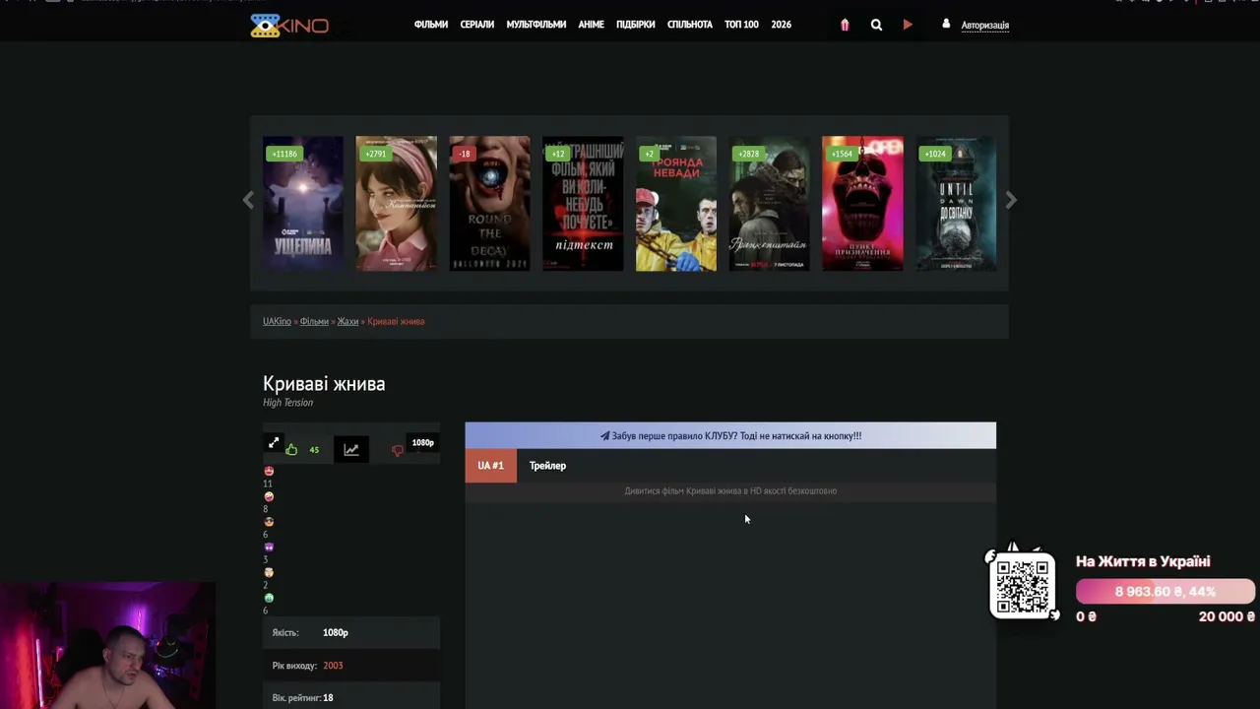This screenshot has height=709, width=1260.
Task: Open the Троянда Невади poster
Action: click(x=676, y=204)
